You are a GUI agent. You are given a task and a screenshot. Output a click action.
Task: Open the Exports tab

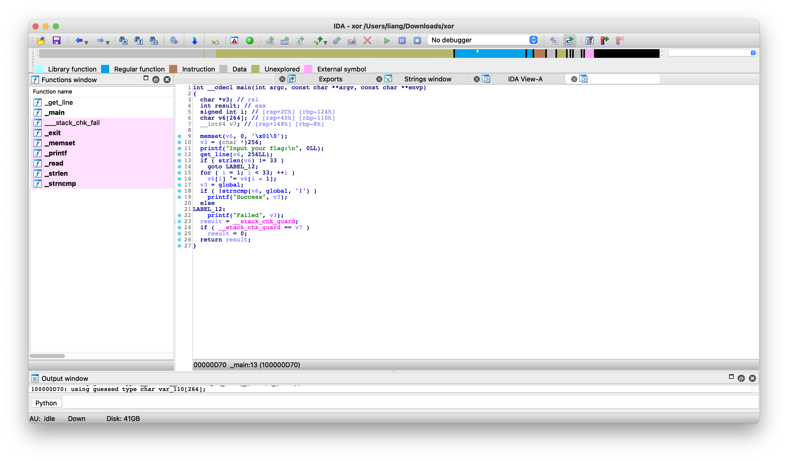coord(330,79)
